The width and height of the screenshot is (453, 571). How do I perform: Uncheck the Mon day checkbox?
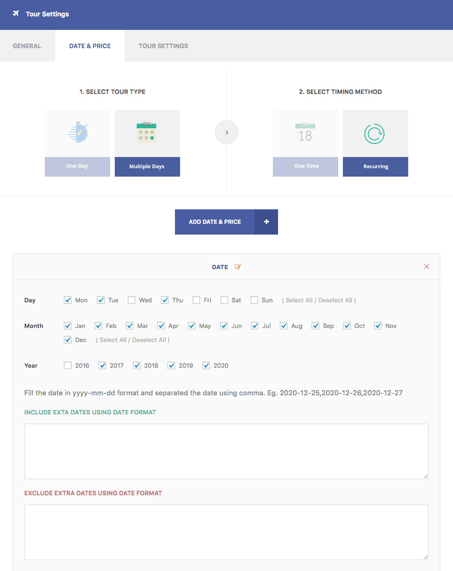coord(68,300)
